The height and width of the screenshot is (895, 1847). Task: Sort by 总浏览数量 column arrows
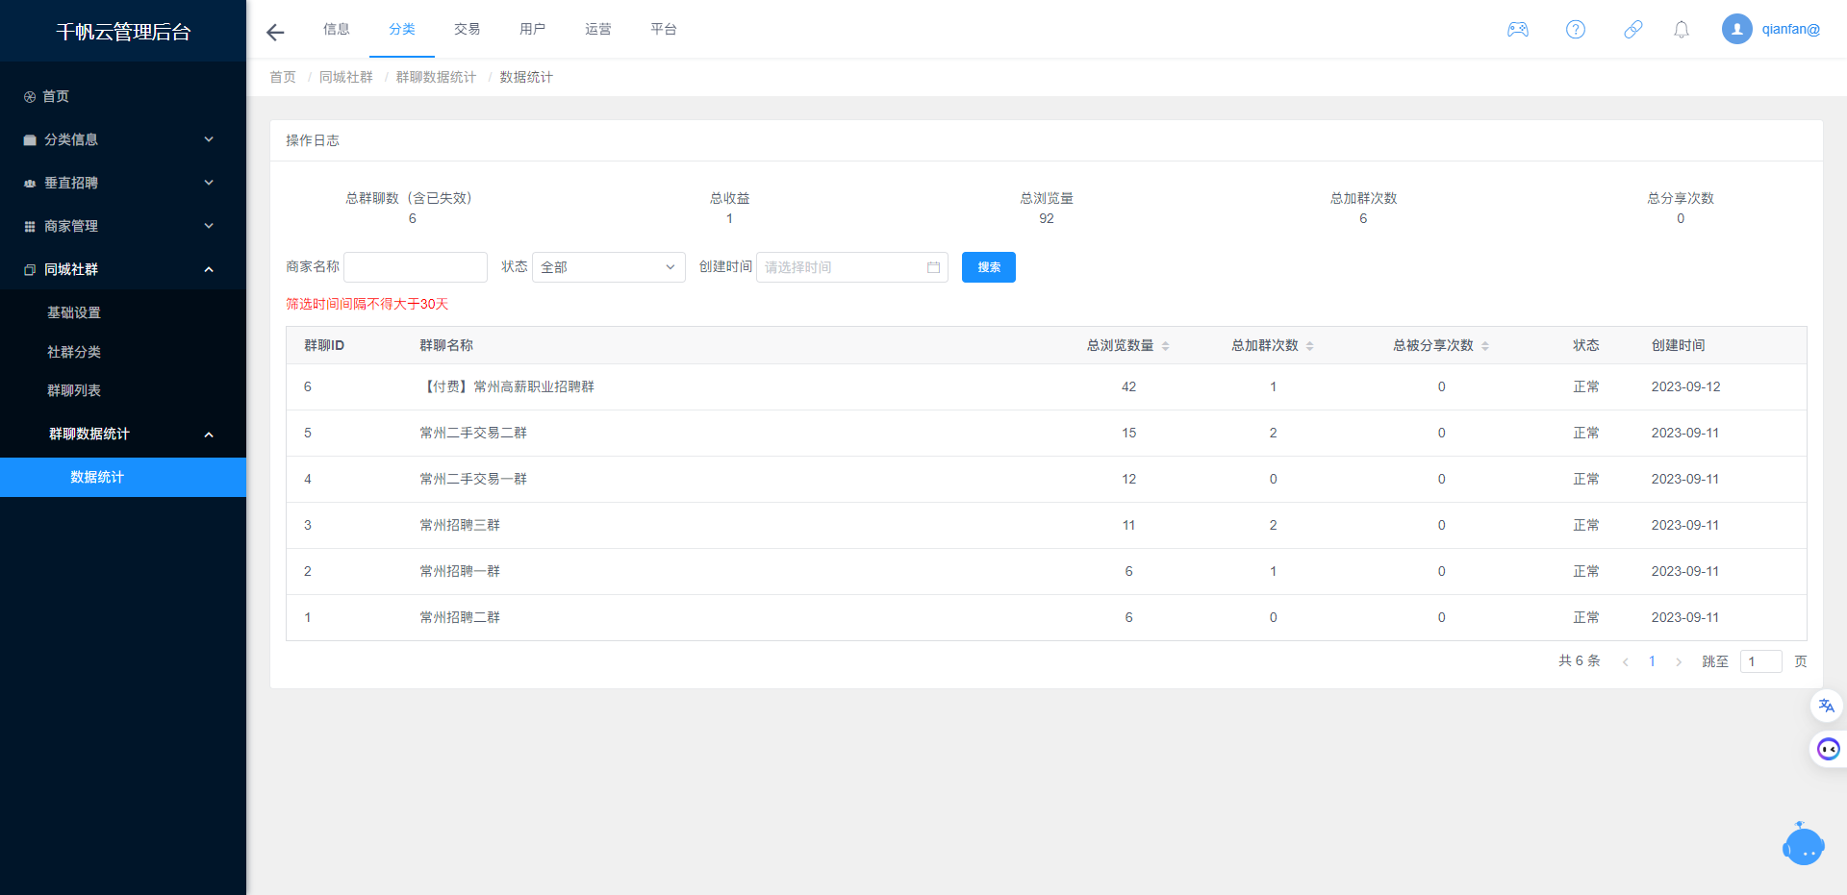pyautogui.click(x=1166, y=346)
